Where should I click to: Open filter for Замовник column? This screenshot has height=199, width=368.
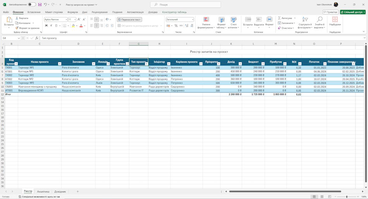pyautogui.click(x=93, y=64)
